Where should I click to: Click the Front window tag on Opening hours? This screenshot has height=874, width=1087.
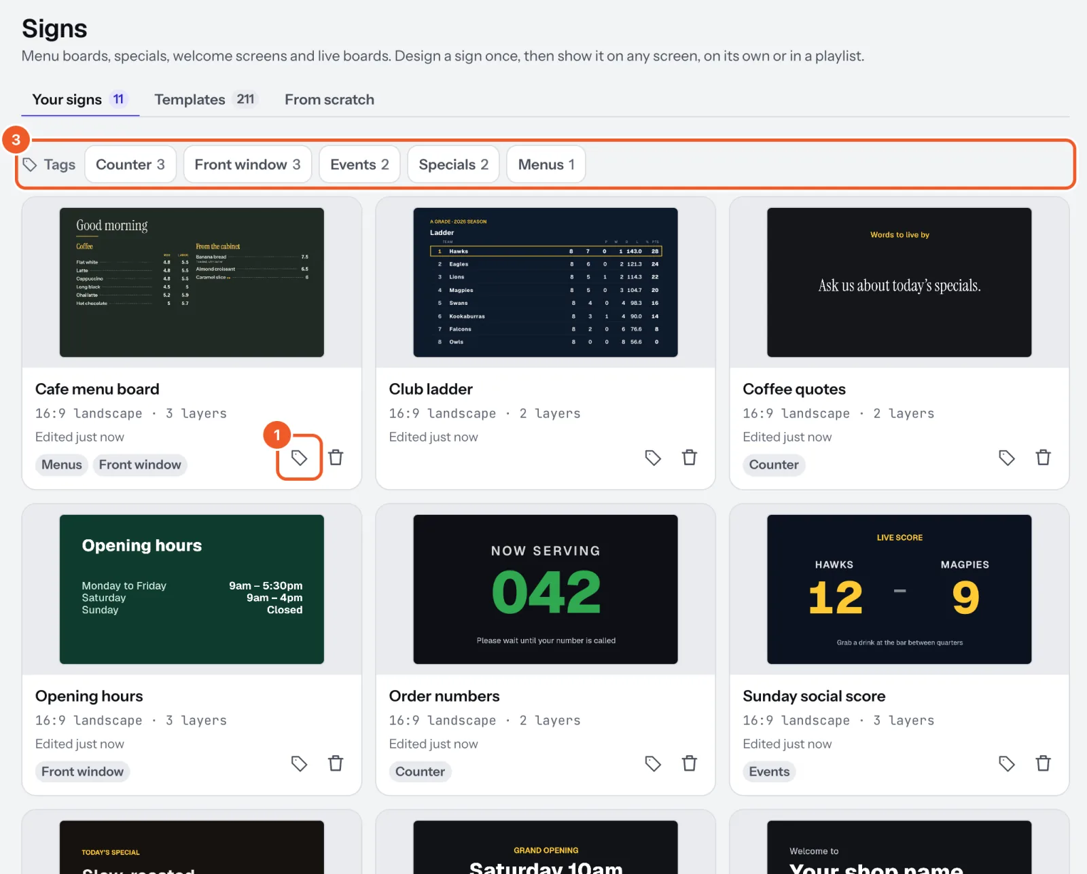click(82, 771)
